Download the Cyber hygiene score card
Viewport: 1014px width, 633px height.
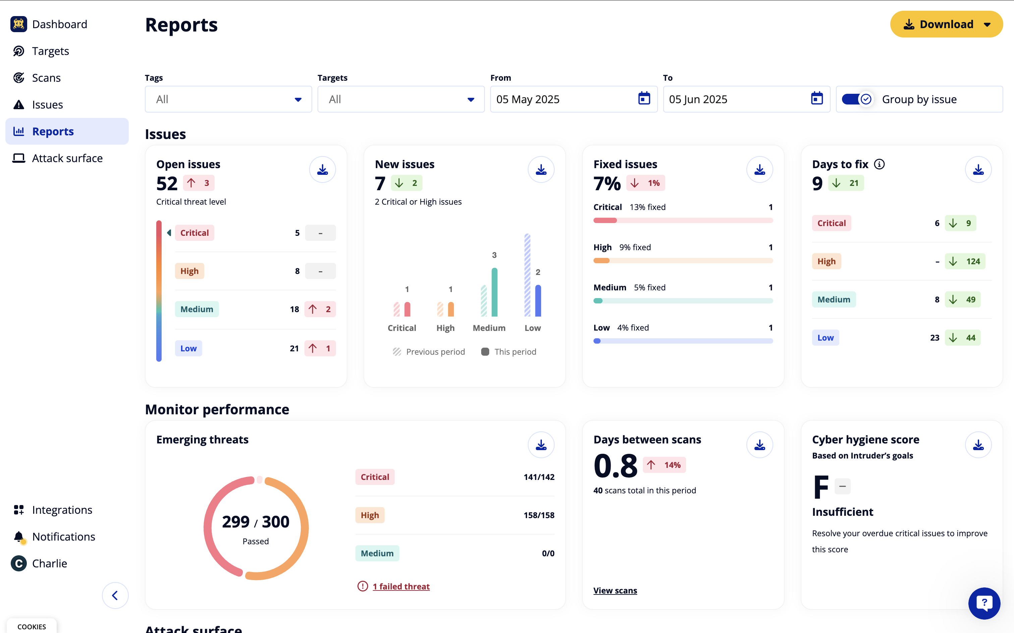(978, 445)
